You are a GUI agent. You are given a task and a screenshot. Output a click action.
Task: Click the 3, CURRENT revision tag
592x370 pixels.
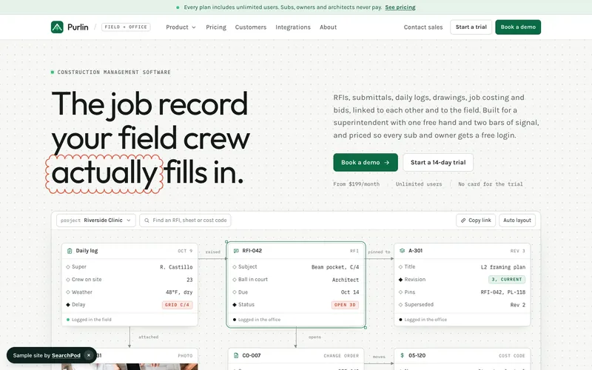point(507,280)
